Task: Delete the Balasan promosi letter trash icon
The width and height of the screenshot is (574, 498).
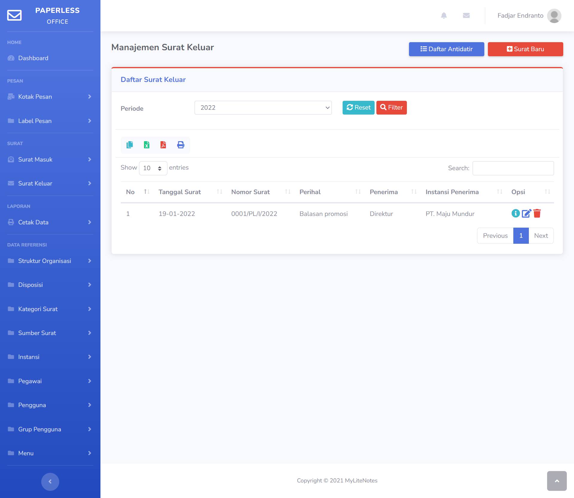Action: (537, 213)
